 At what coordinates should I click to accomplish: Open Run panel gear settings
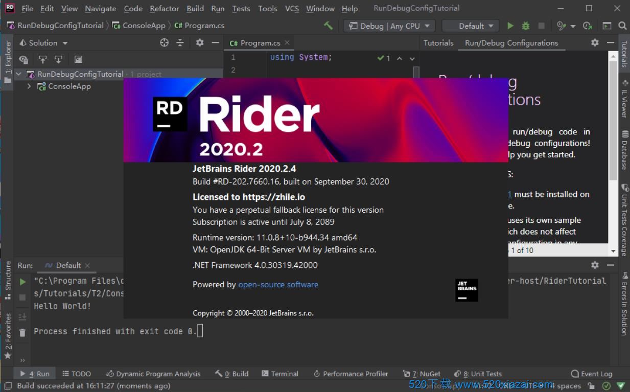pos(595,265)
